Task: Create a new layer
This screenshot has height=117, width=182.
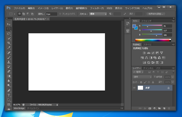Action: tap(164, 108)
